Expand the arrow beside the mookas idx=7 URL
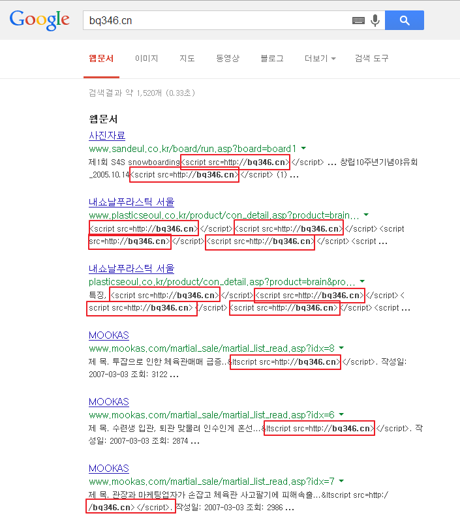 pos(341,481)
